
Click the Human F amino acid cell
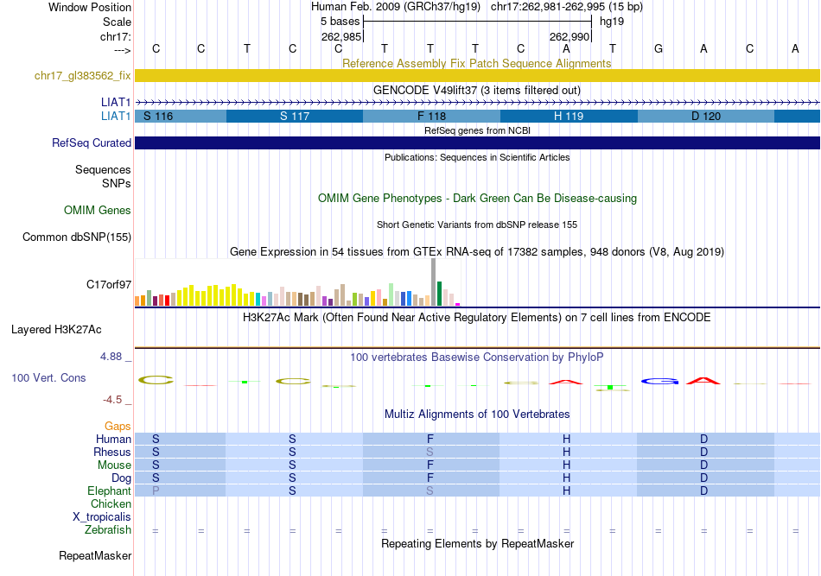pos(430,439)
